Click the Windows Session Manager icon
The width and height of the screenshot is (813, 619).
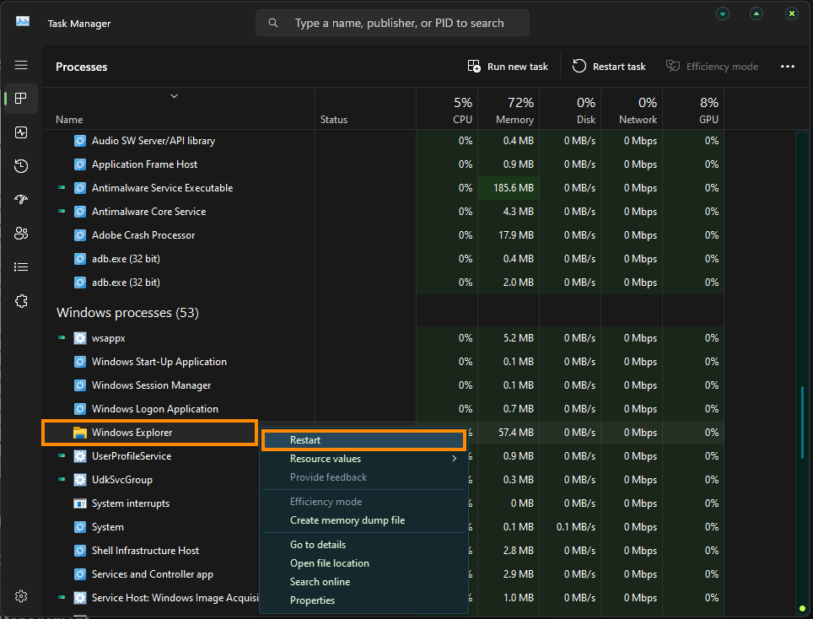pyautogui.click(x=80, y=385)
